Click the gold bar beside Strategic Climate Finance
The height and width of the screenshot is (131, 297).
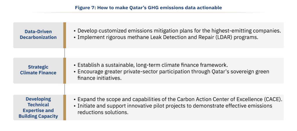[65, 71]
